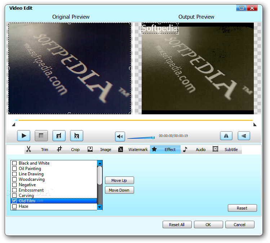Click Move Down button

coord(119,190)
